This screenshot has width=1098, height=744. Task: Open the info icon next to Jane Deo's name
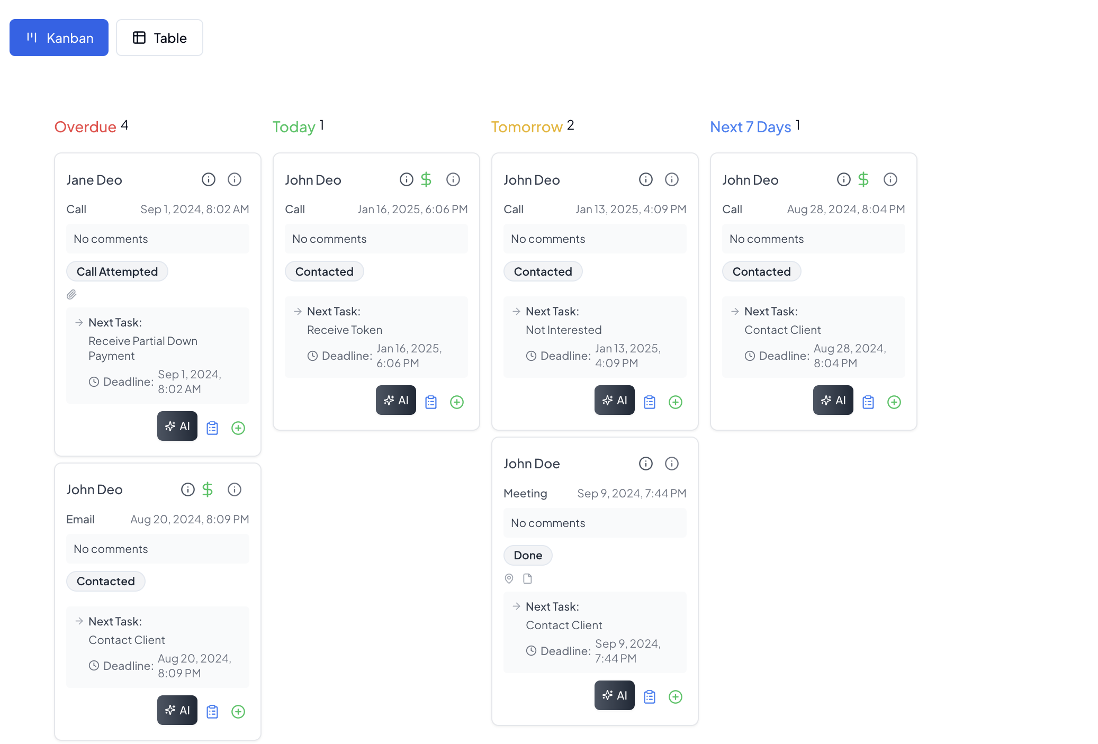point(209,179)
